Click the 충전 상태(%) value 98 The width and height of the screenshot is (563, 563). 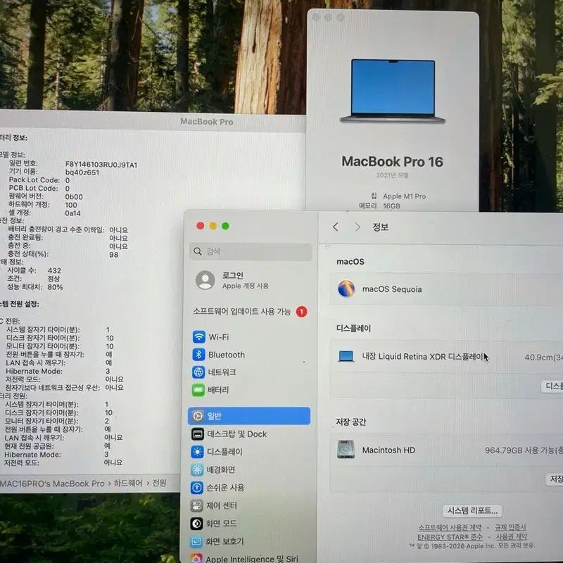tap(114, 255)
